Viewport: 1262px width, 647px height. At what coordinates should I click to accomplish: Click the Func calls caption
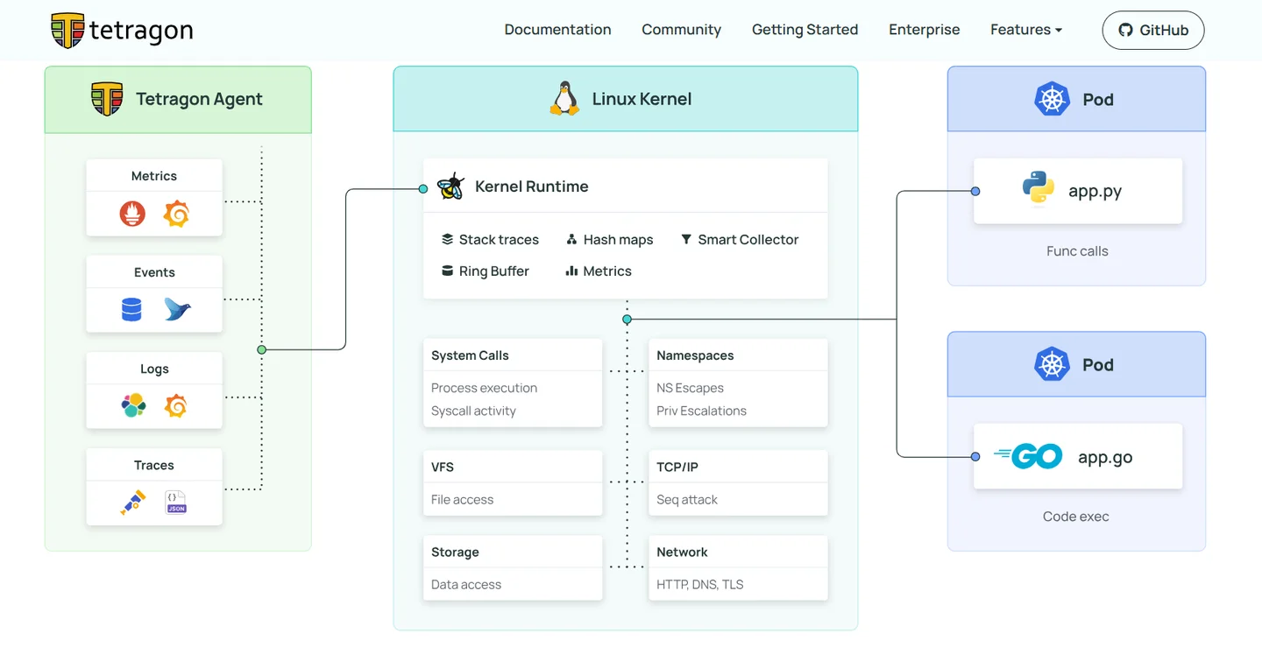click(x=1077, y=251)
